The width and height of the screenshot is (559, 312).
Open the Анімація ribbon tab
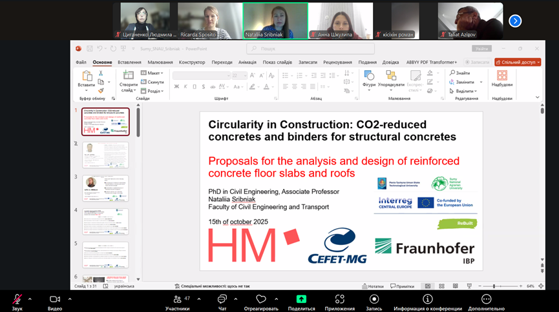[x=247, y=62]
